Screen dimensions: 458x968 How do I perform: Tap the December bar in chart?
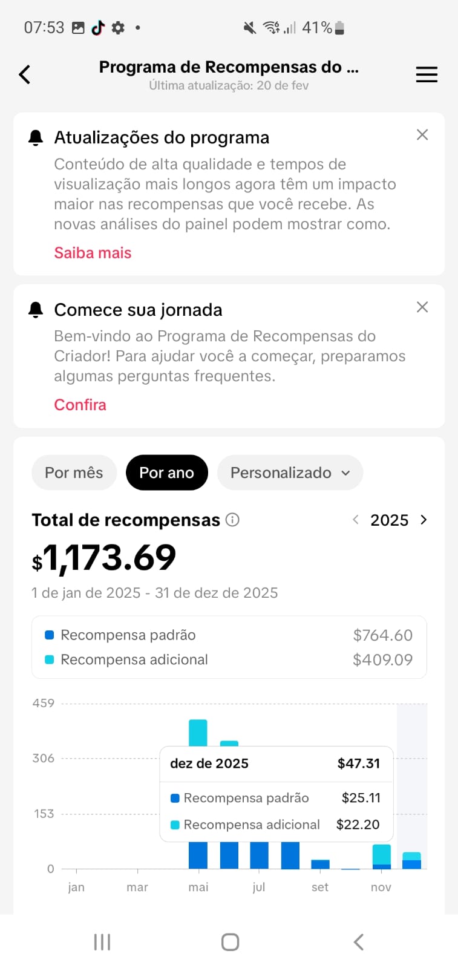pos(411,861)
